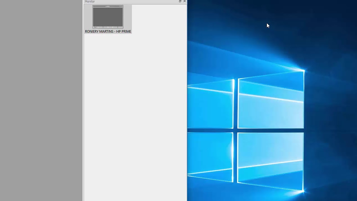The image size is (357, 201).
Task: Undock the Monitor panel with the float icon
Action: pyautogui.click(x=180, y=1)
